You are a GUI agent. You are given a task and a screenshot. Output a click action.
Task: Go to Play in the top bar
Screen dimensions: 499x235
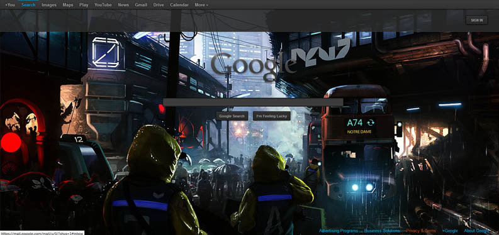[x=84, y=5]
